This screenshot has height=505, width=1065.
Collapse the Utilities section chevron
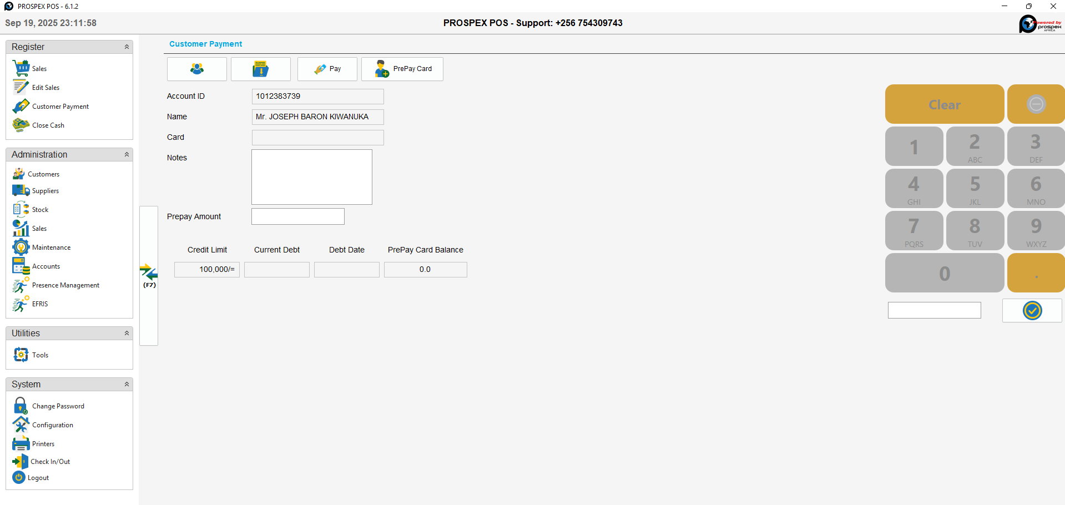pyautogui.click(x=127, y=334)
